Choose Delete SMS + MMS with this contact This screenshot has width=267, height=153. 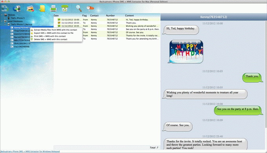[56, 39]
